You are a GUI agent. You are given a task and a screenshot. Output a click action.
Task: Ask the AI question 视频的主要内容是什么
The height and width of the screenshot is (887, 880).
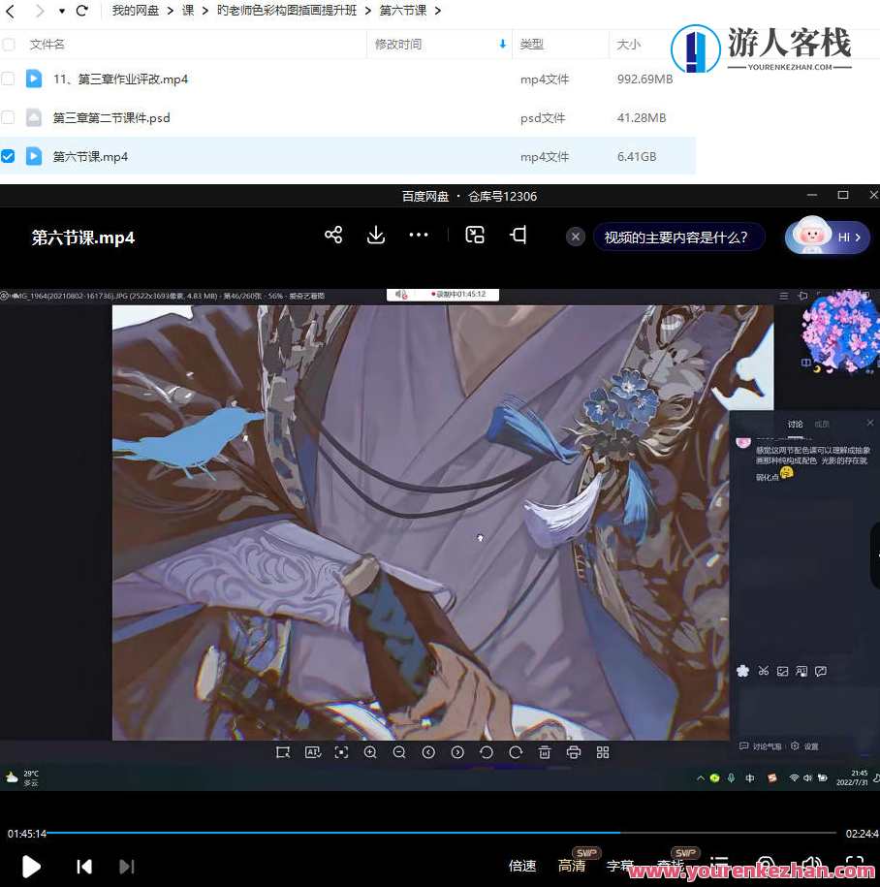pyautogui.click(x=678, y=236)
